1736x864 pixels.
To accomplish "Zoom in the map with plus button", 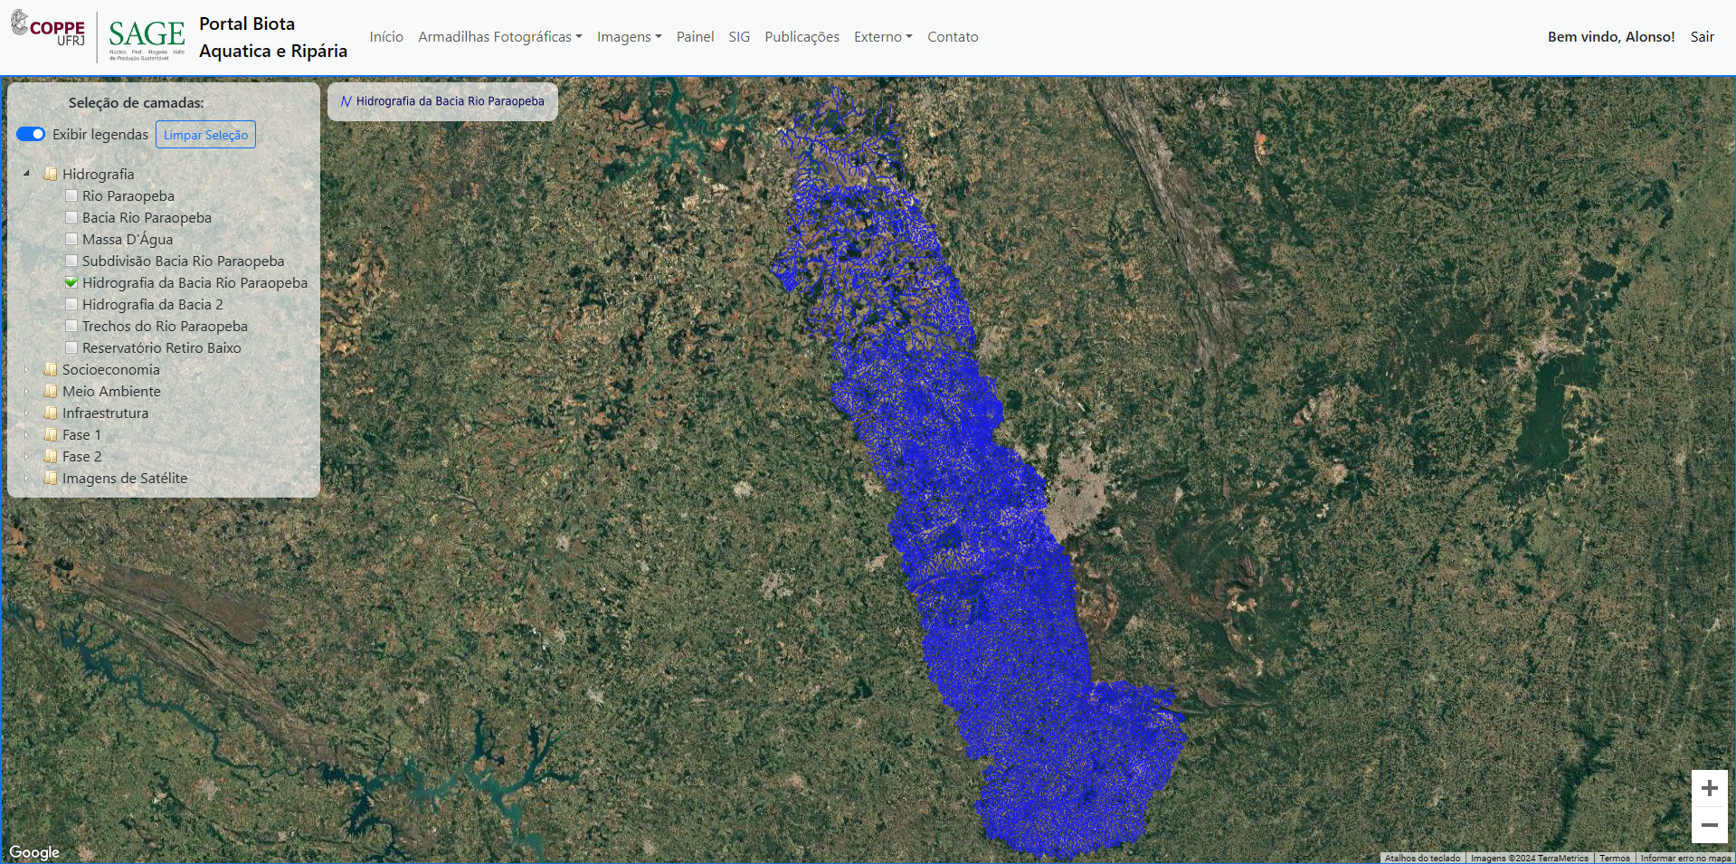I will [x=1709, y=788].
